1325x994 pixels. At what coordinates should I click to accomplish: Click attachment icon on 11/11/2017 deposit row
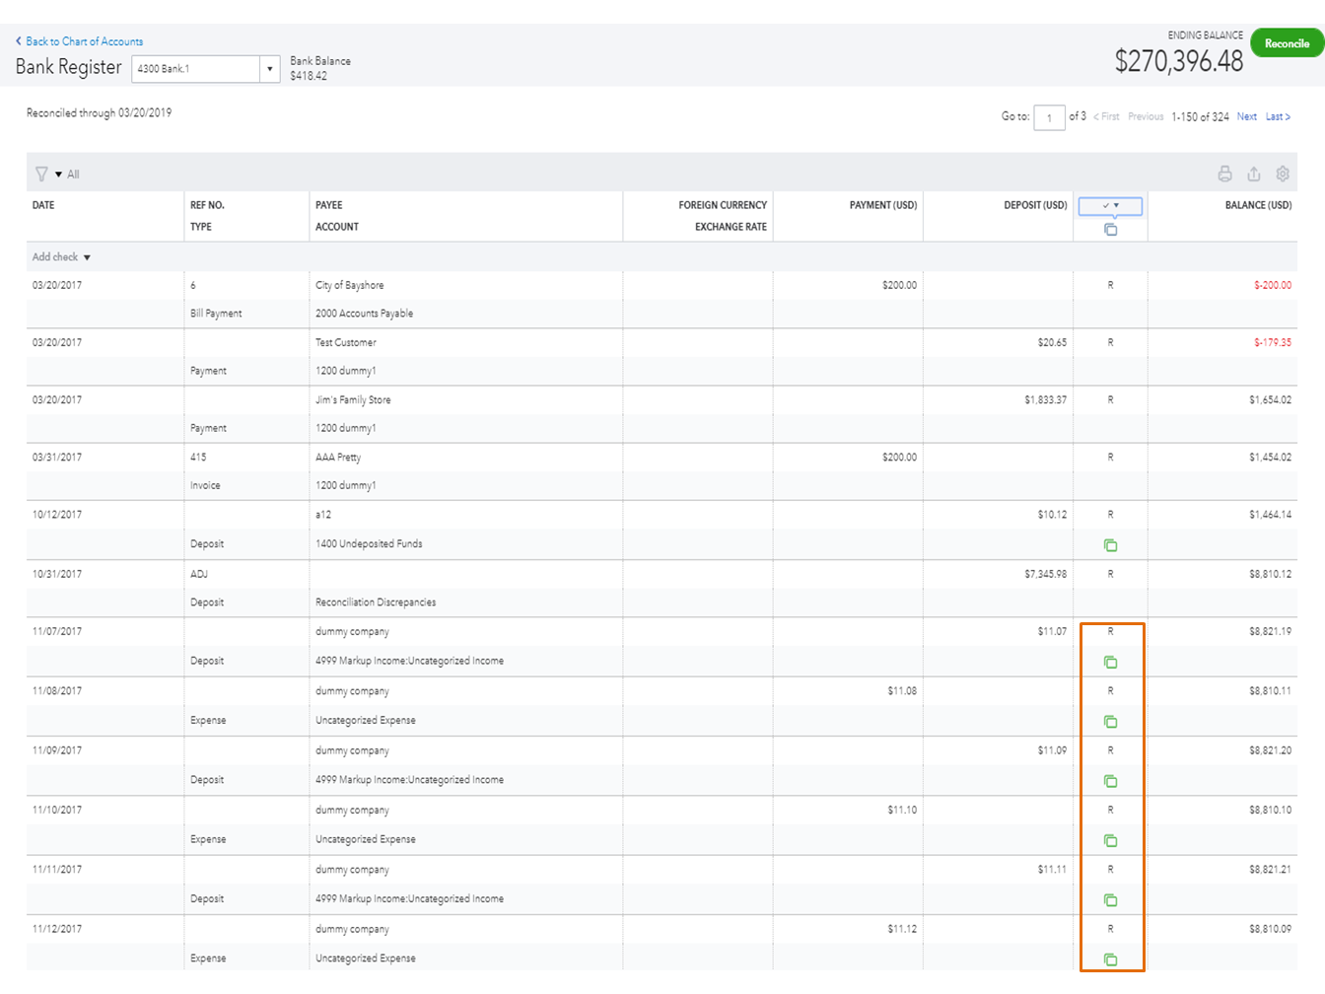tap(1111, 899)
